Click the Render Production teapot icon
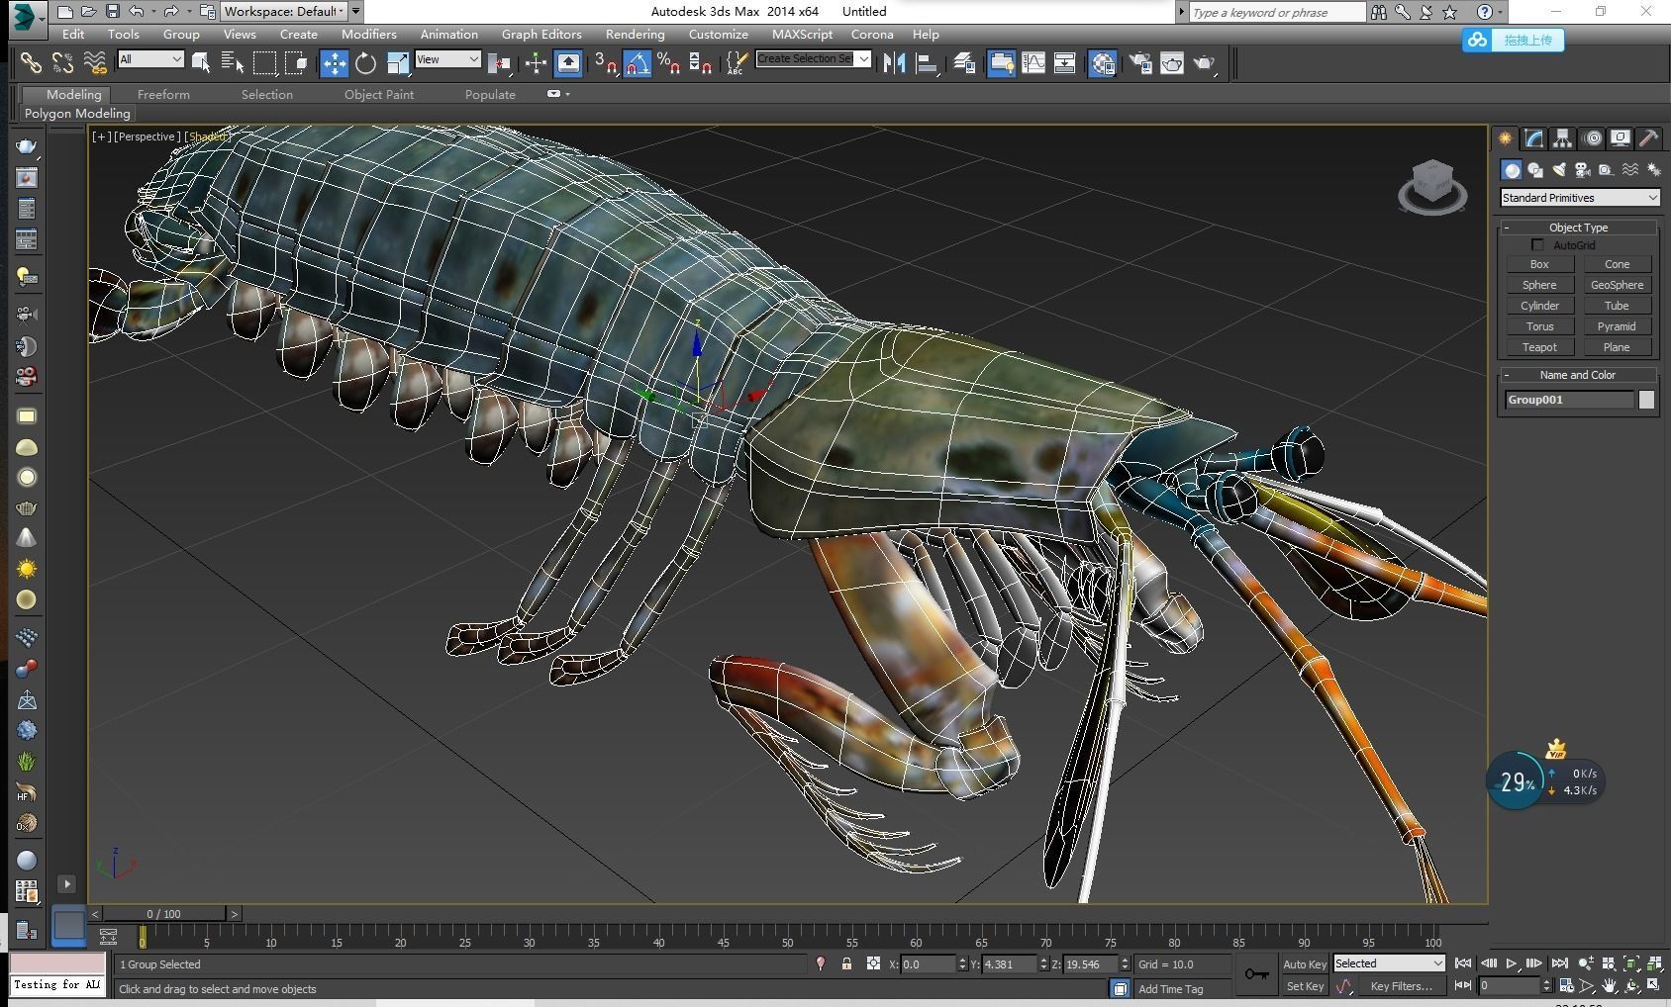Viewport: 1671px width, 1007px height. [1204, 63]
